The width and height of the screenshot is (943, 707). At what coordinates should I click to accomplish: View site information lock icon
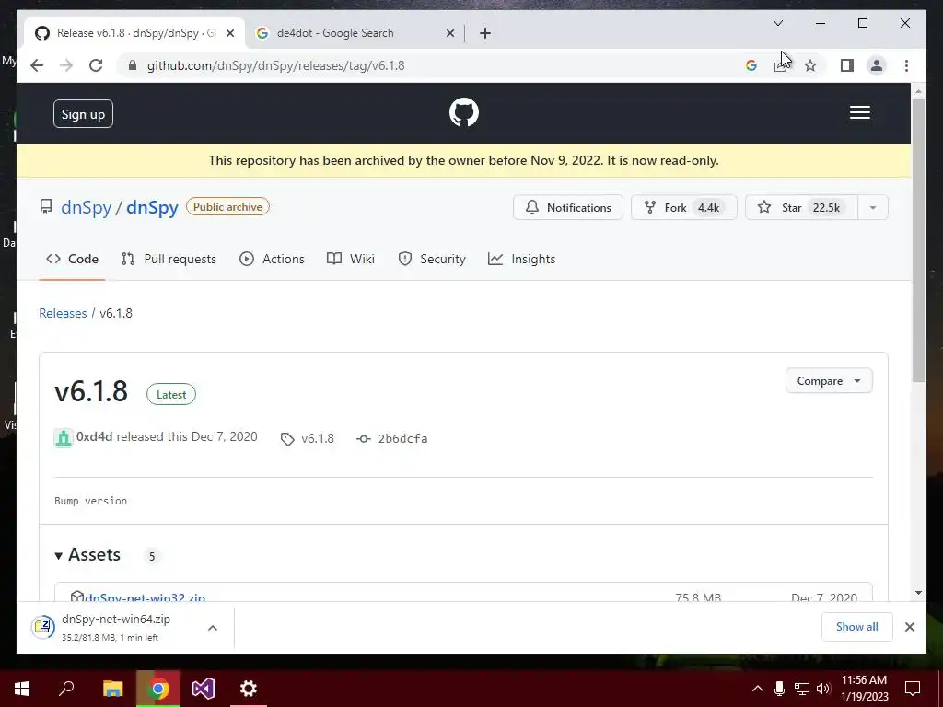click(x=133, y=65)
